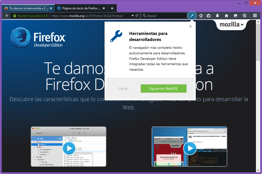Minimize the Firefox window

coord(239,3)
